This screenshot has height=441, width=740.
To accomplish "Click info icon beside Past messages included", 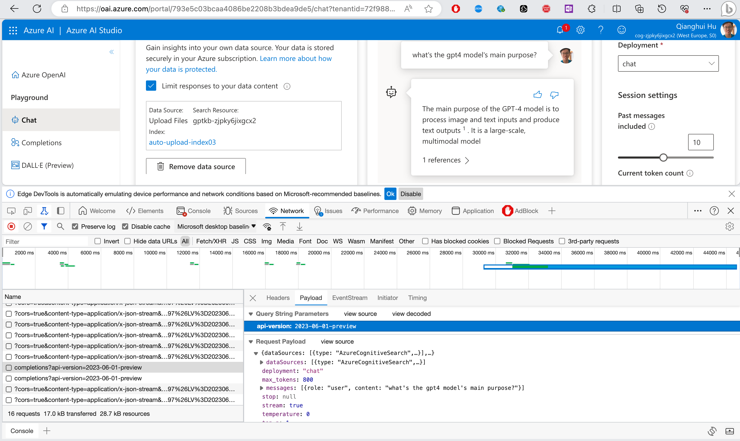I will tap(651, 127).
